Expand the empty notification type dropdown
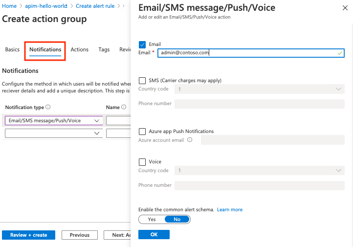 (x=53, y=133)
